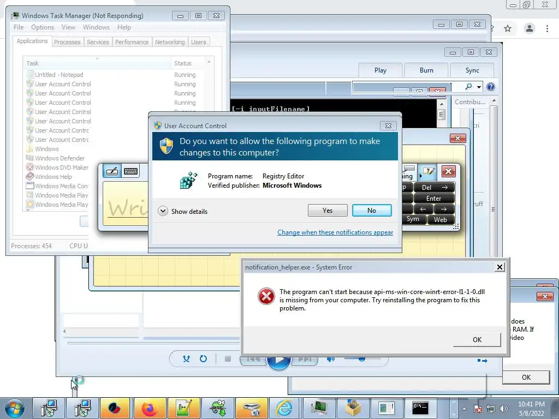
Task: Open the Help menu in Task Manager
Action: click(124, 27)
